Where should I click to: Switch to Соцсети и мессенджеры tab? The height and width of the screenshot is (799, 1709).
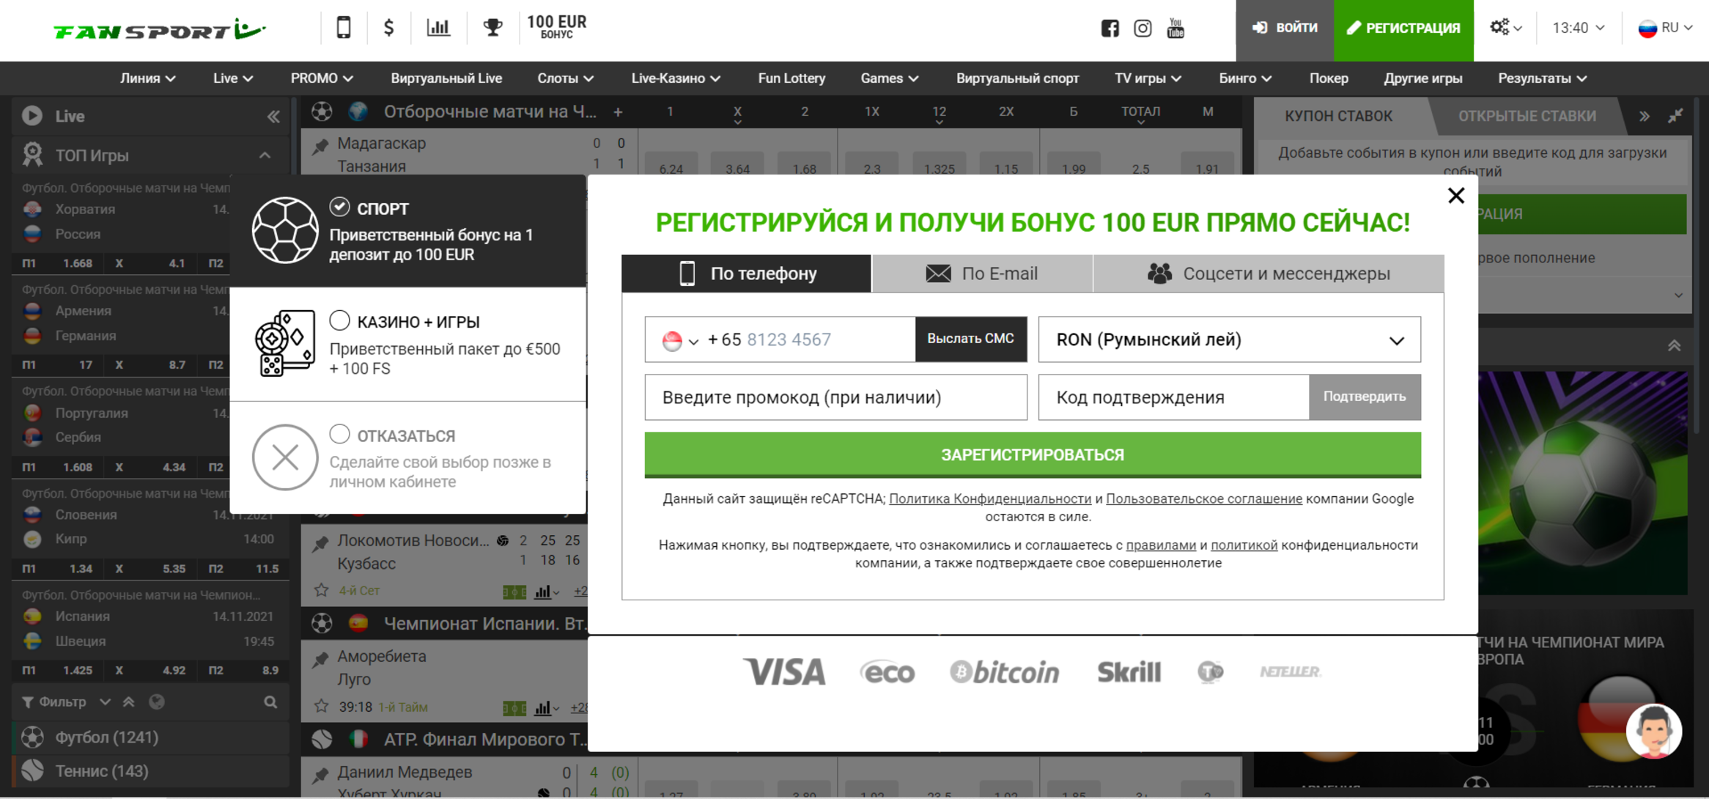[x=1269, y=273]
